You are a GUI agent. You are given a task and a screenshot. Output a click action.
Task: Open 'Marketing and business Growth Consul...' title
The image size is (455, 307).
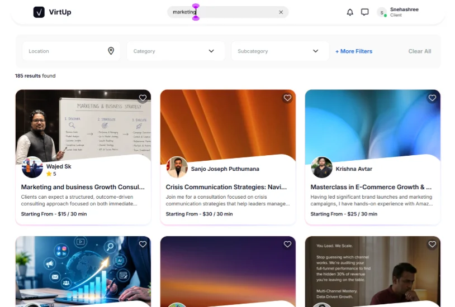coord(83,187)
